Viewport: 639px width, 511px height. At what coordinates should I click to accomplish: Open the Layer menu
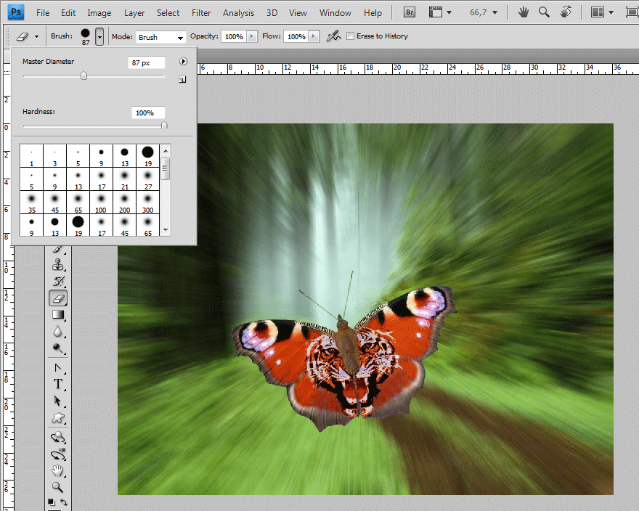click(134, 13)
